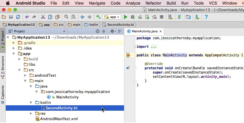This screenshot has width=244, height=123.
Task: Close the MainActivity.java tab
Action: [x=160, y=31]
